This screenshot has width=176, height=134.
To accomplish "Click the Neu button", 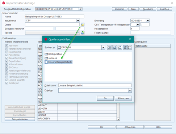I will (x=133, y=9).
